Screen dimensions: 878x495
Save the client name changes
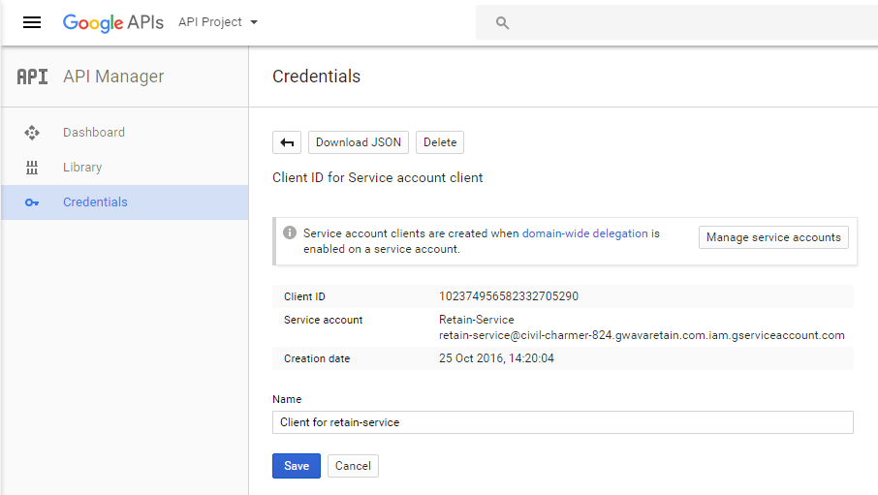pos(297,466)
